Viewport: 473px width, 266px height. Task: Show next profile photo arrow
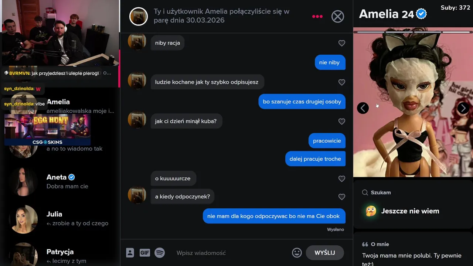(x=463, y=108)
